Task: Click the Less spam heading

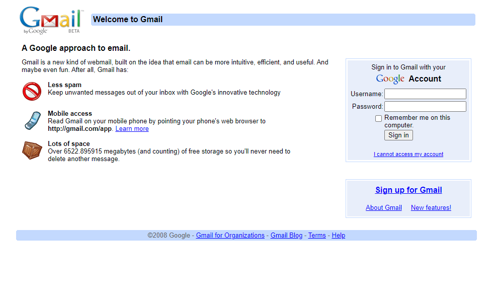Action: [x=64, y=85]
